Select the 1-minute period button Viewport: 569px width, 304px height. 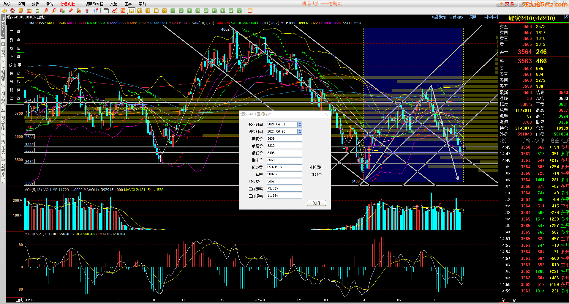point(173,11)
